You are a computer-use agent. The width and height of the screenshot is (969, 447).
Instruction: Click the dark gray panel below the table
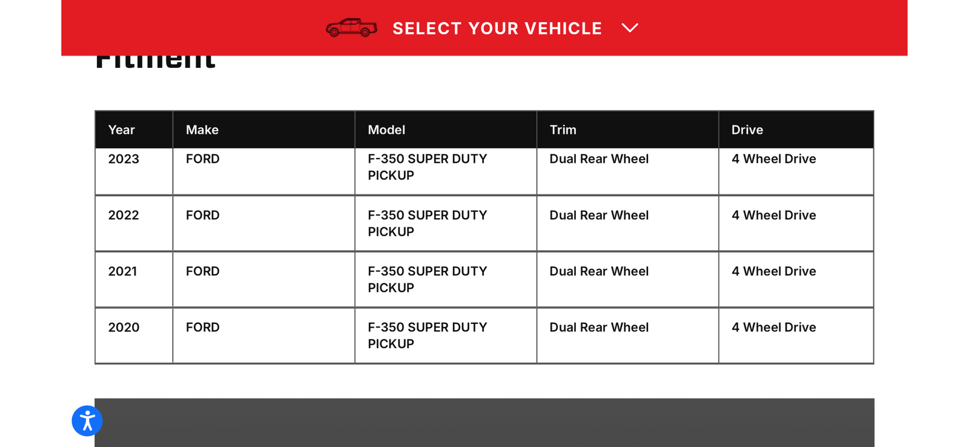[484, 423]
